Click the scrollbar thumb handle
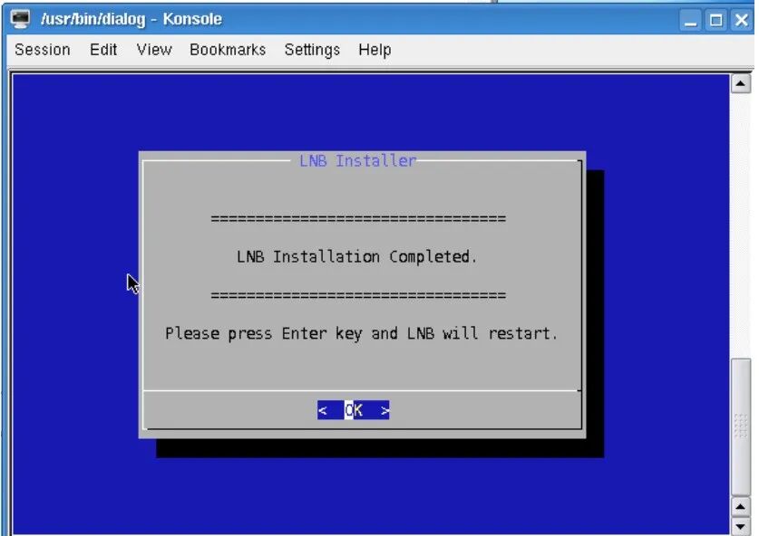The height and width of the screenshot is (536, 759). point(741,426)
